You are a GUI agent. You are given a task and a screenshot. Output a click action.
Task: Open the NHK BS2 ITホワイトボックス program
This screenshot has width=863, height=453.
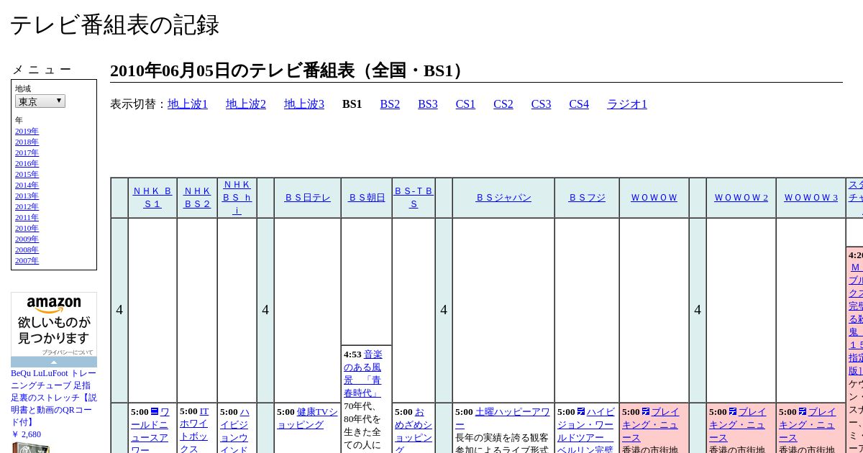coord(194,431)
